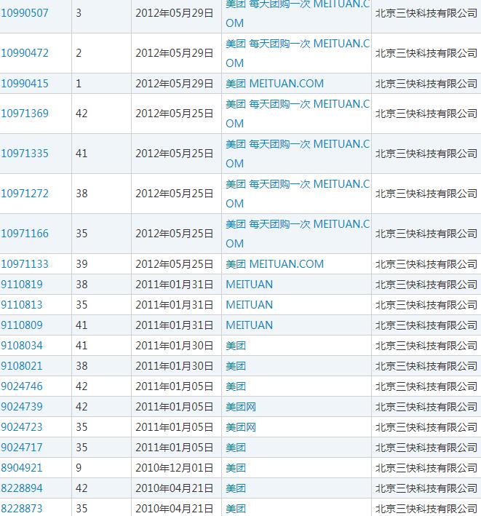
Task: Select applicant 北京三快科技有限公司 in row 9110809
Action: (426, 325)
